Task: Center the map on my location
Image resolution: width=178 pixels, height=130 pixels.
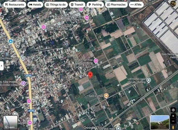Action: point(173,110)
